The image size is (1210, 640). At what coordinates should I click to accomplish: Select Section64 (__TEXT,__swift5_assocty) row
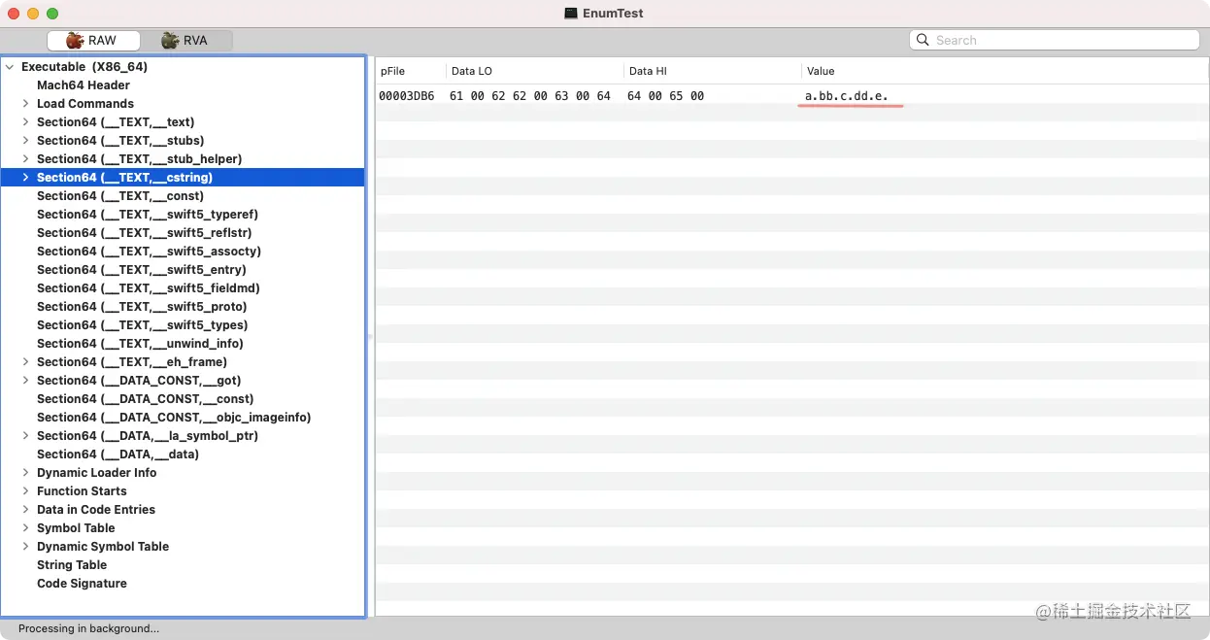183,252
